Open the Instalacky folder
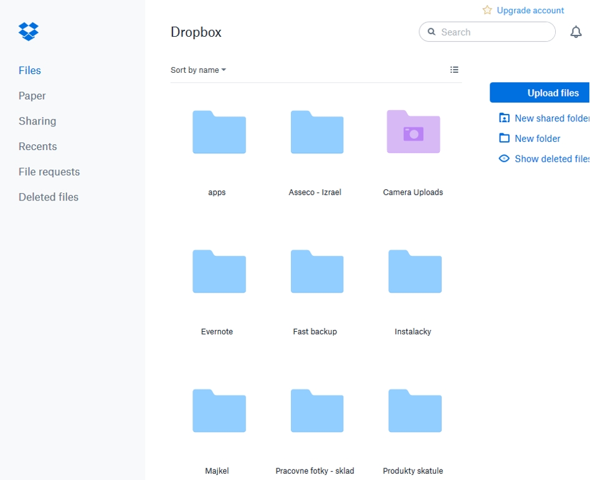 (414, 271)
